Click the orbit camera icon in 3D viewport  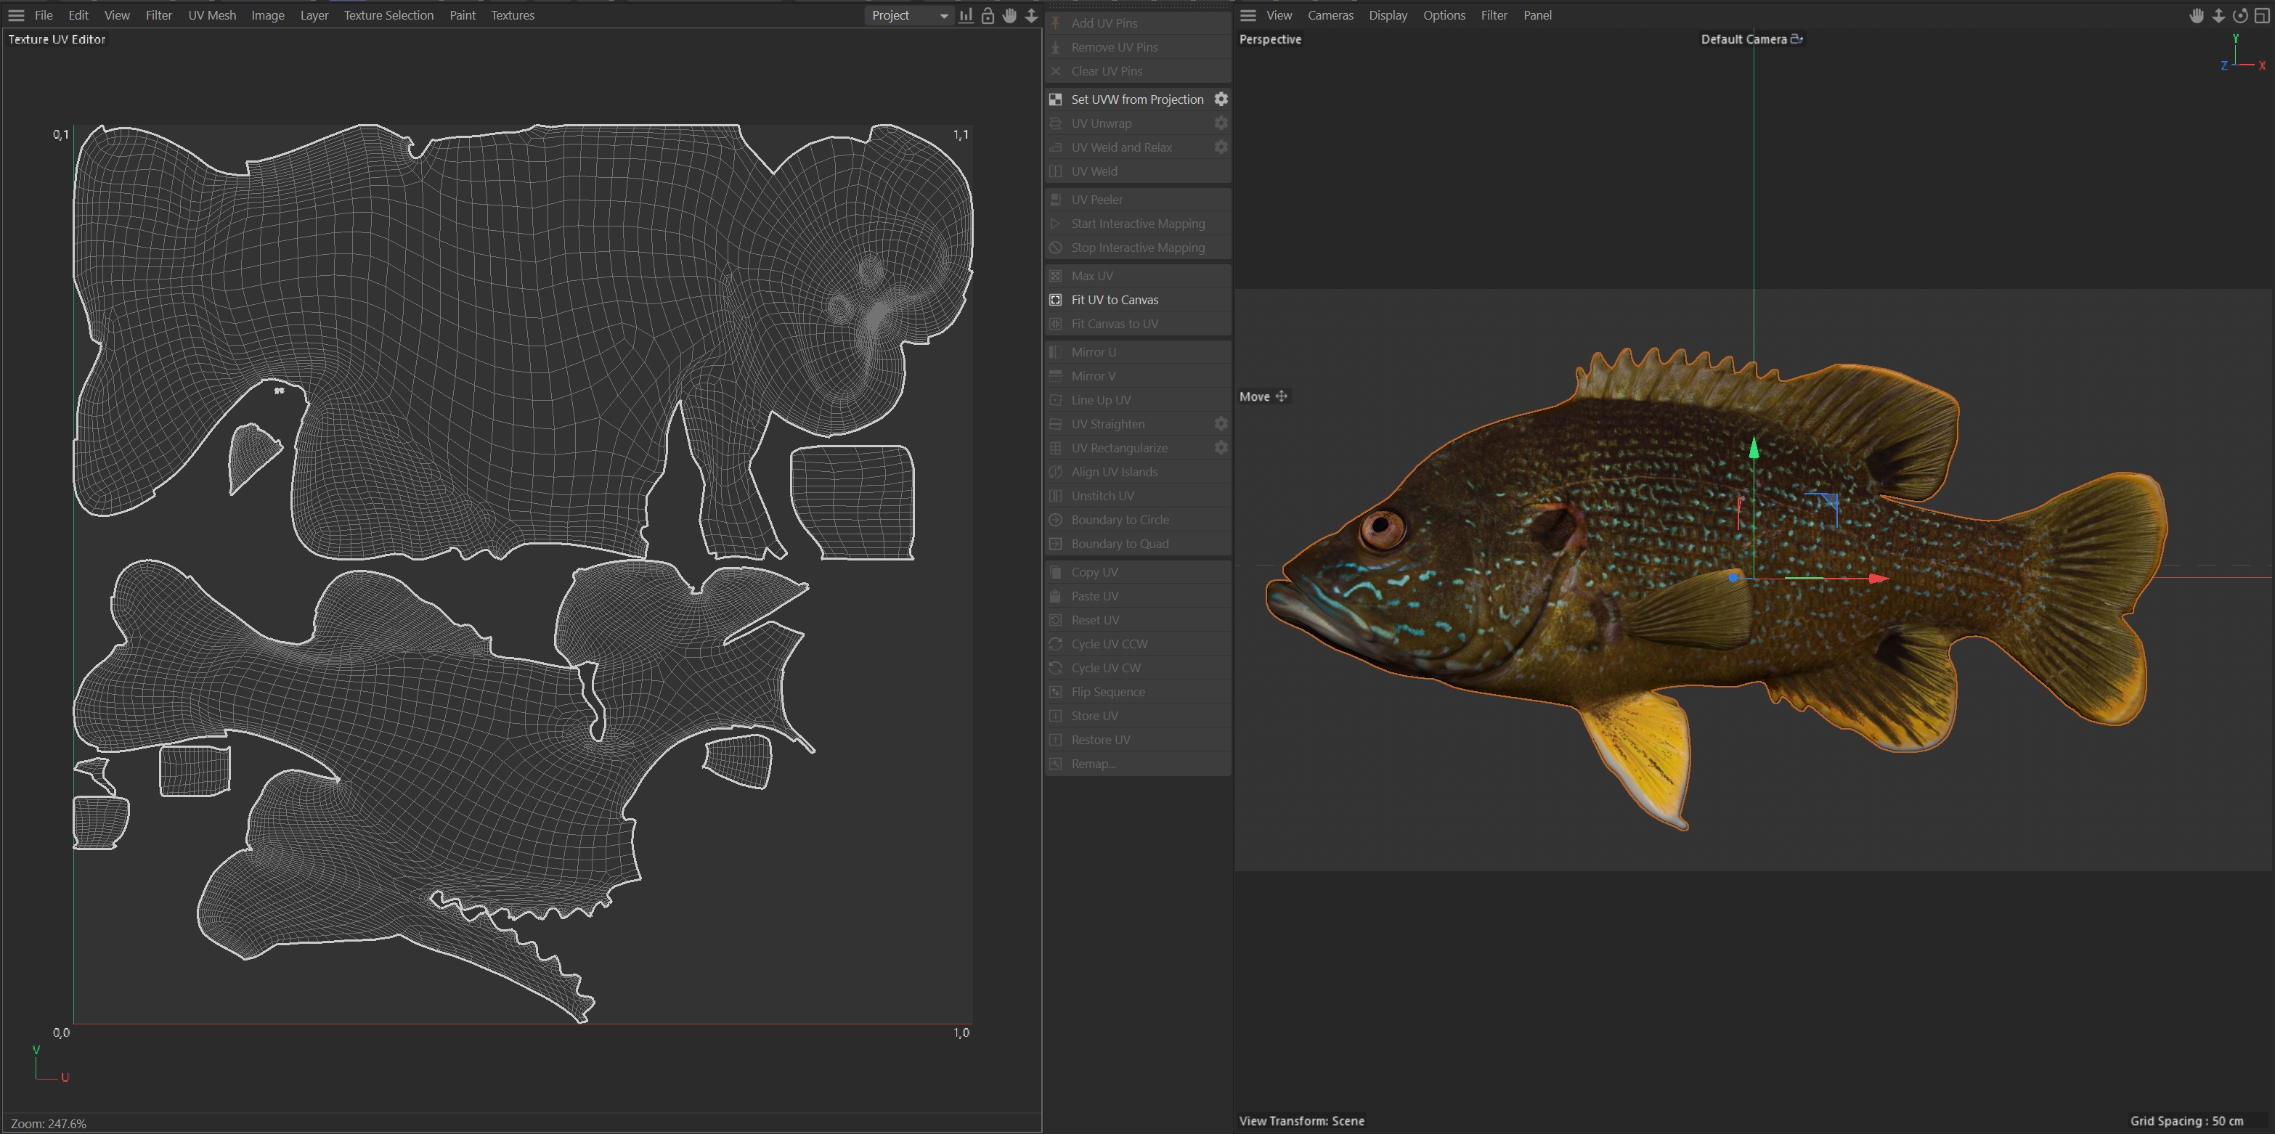tap(2239, 16)
